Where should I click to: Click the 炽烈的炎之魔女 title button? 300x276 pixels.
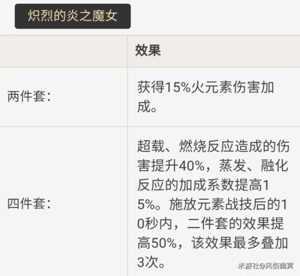click(73, 16)
